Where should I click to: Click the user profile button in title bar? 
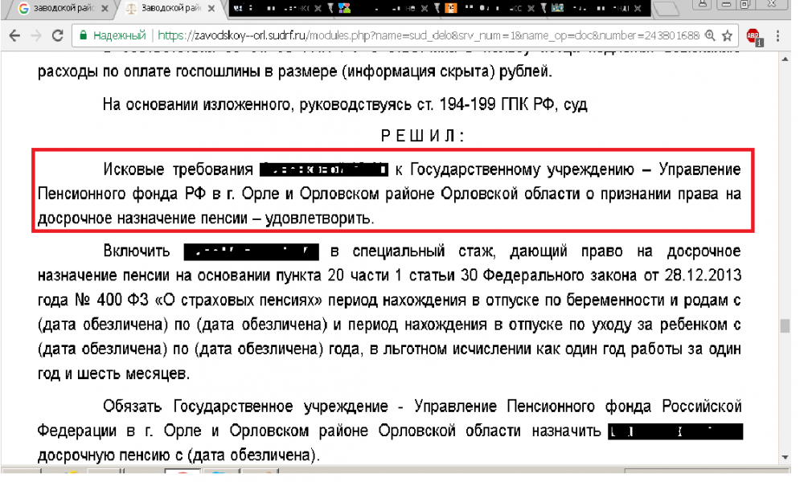coord(703,4)
